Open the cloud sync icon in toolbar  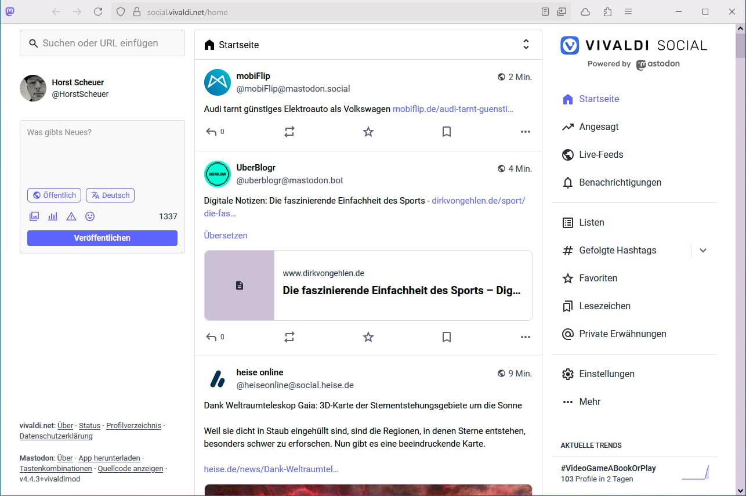(x=585, y=12)
